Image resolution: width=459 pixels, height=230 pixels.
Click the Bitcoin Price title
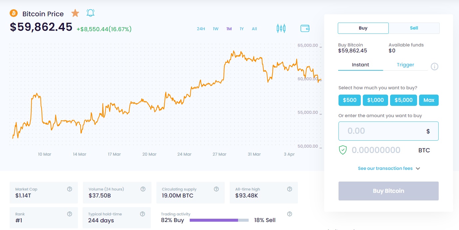tap(43, 14)
